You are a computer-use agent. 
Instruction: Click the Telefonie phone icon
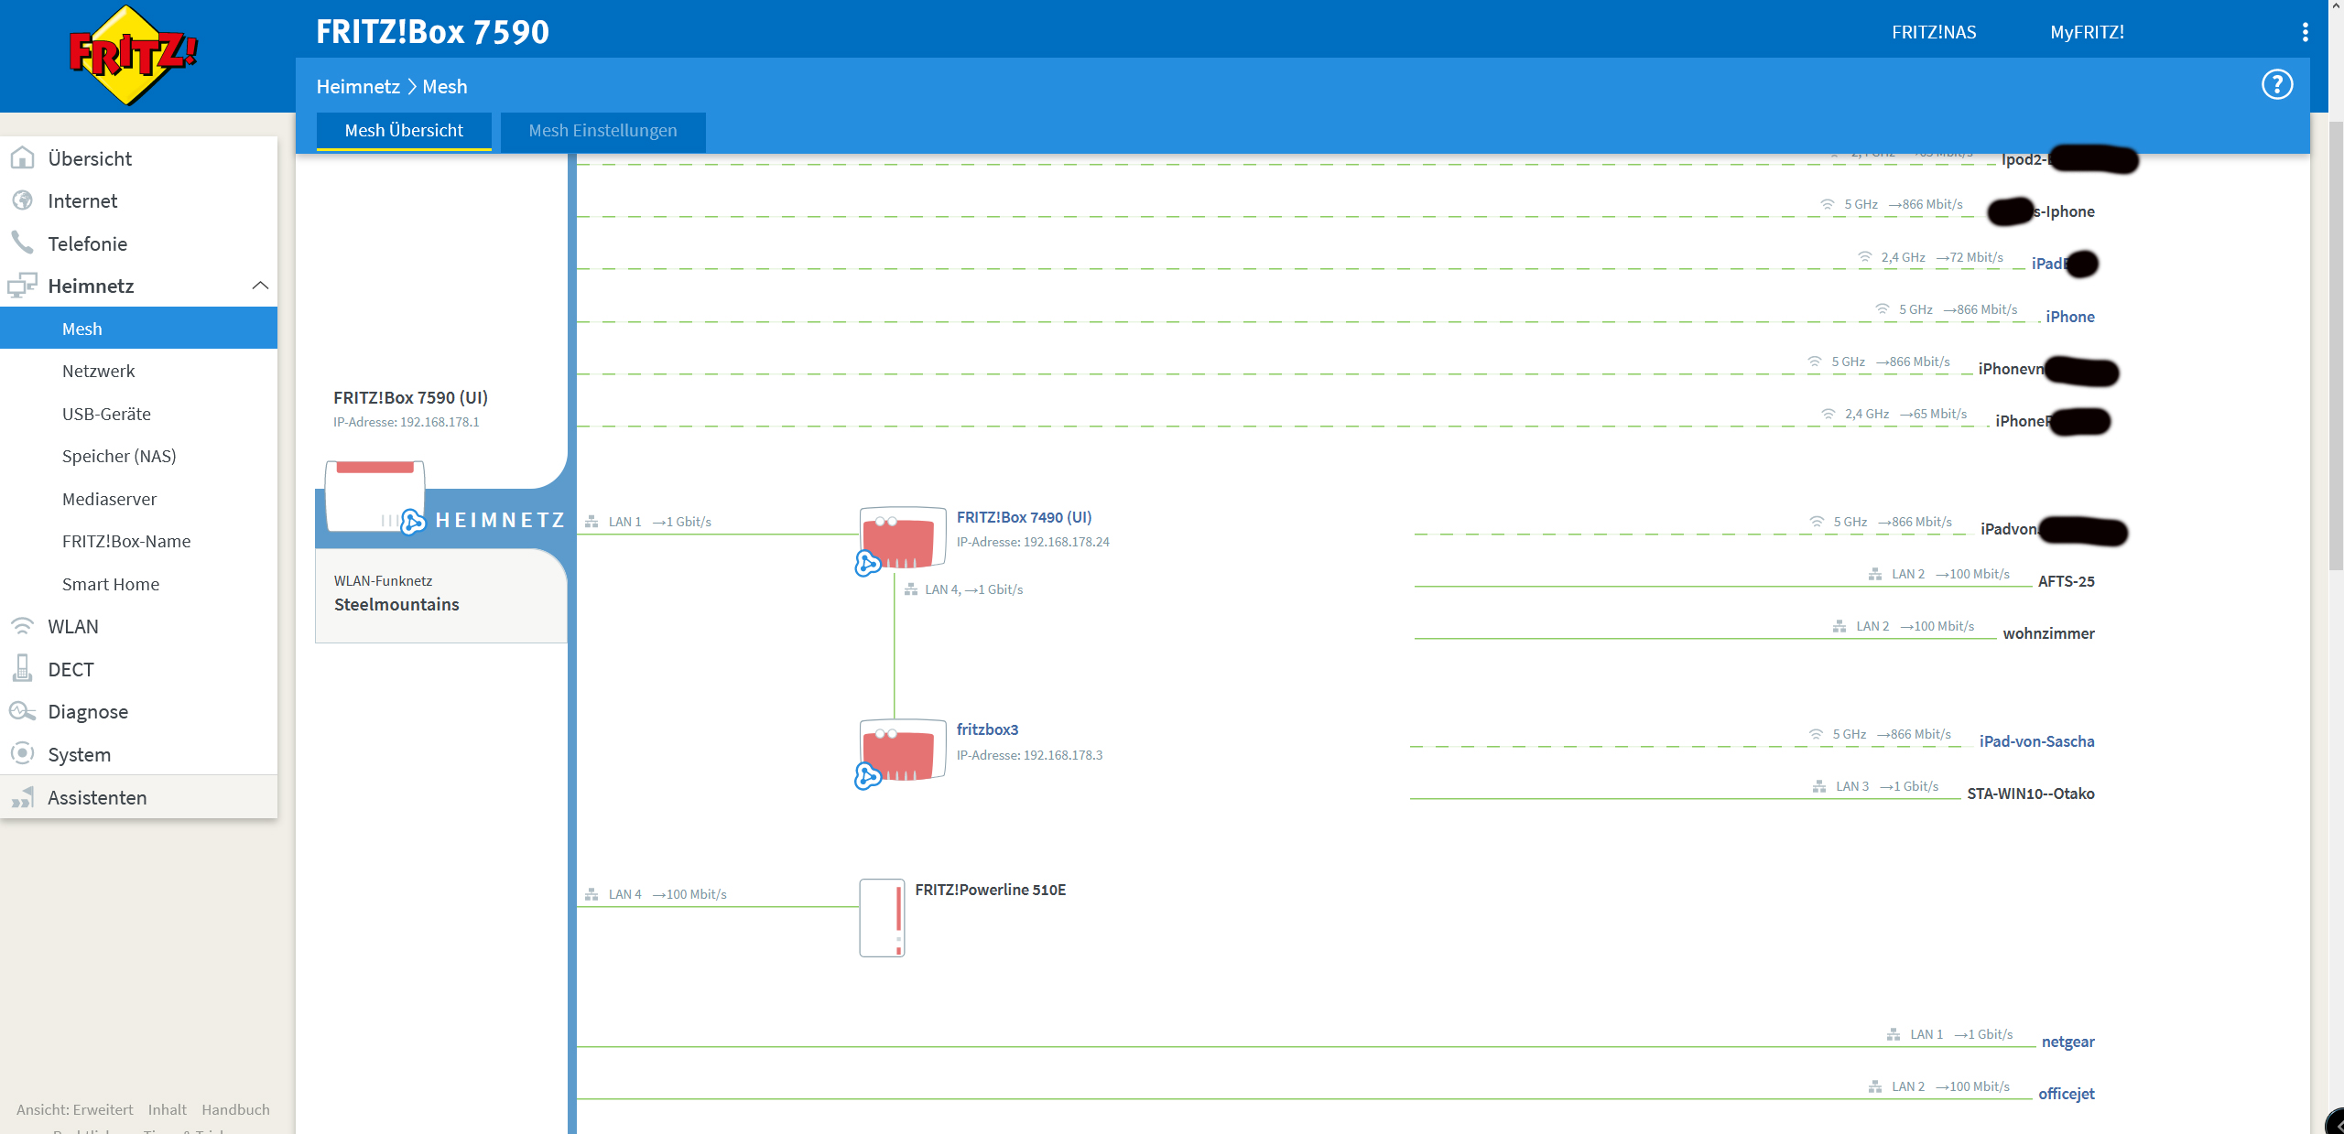(22, 243)
